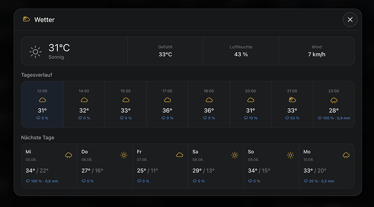Image resolution: width=374 pixels, height=207 pixels.
Task: Click the 53 % rain chance text
Action: [x=294, y=118]
